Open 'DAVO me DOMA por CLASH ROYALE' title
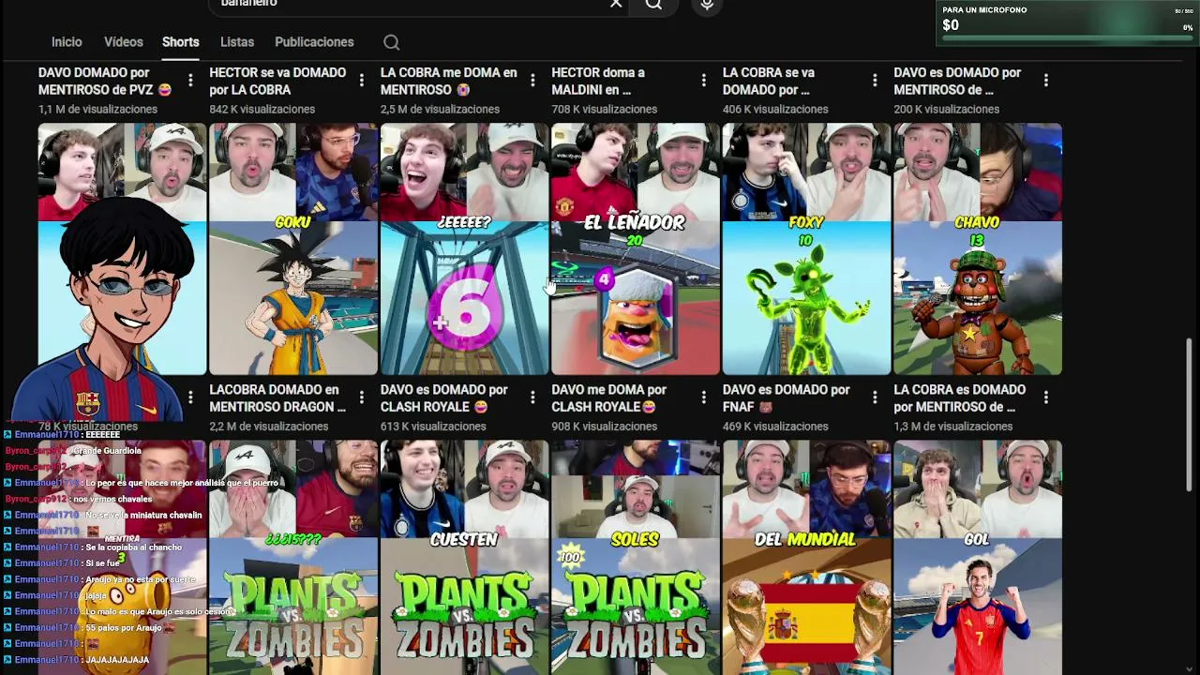Screen dimensions: 1200x675 tap(609, 398)
